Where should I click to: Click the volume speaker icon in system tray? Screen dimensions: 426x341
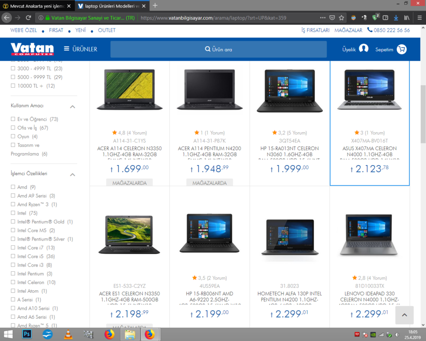coord(397,334)
